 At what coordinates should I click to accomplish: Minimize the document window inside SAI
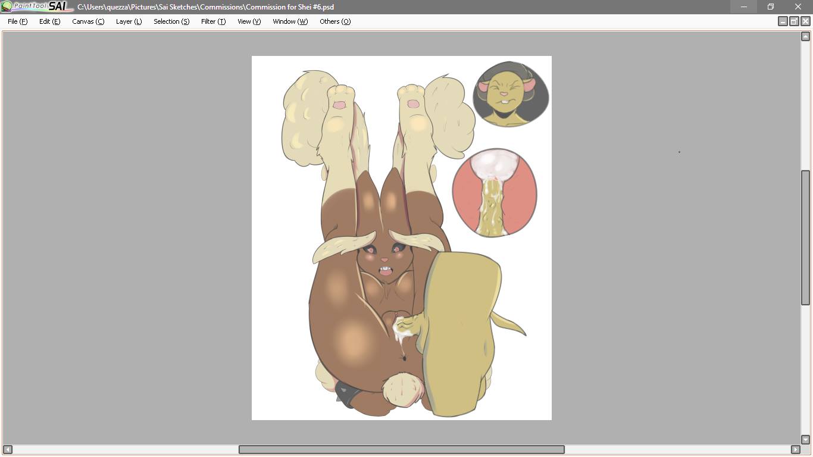(783, 21)
